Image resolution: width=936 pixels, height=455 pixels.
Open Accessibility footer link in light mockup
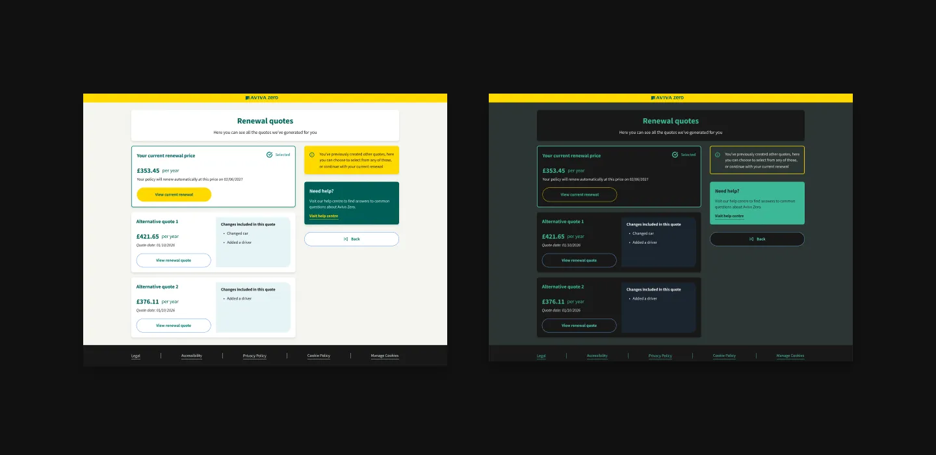pos(192,356)
